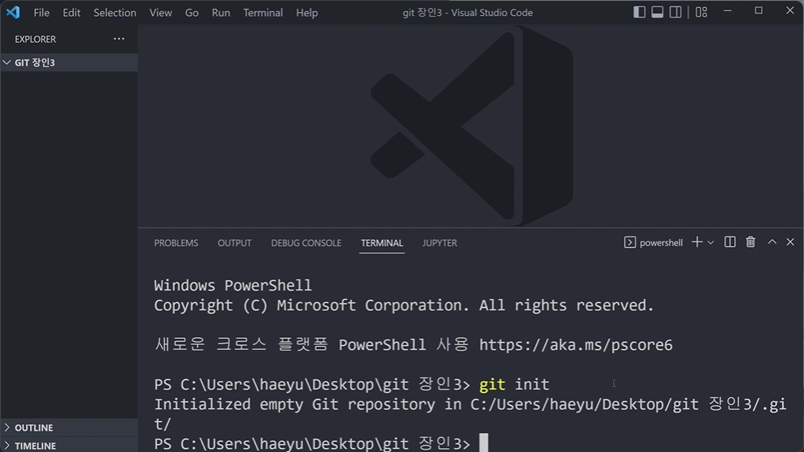Viewport: 804px width, 452px height.
Task: Create a new terminal with plus icon
Action: pos(697,242)
